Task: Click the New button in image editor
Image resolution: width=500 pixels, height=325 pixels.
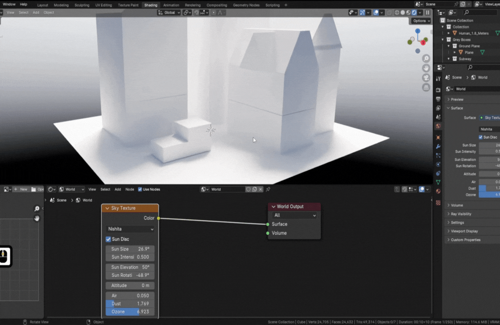Action: (x=21, y=189)
